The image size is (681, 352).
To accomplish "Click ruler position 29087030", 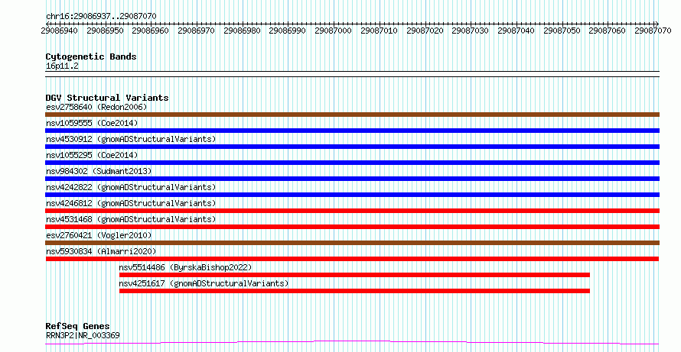I will [470, 31].
